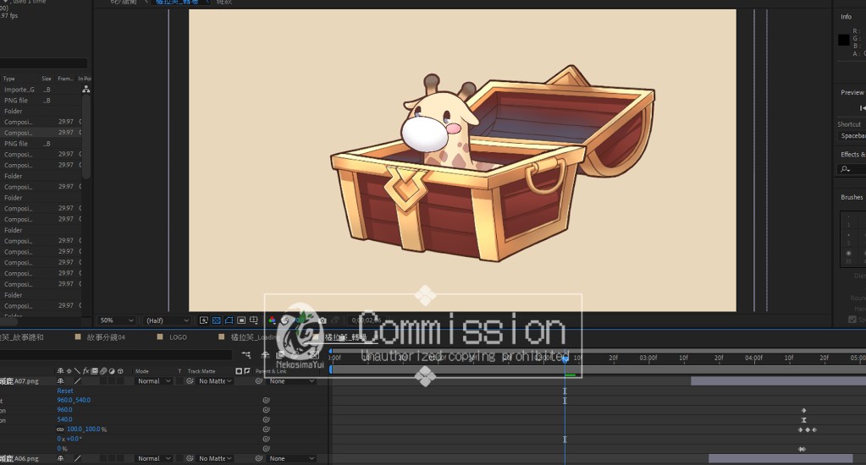Click the region of interest icon
Screen dimensions: 866x465
[241, 320]
